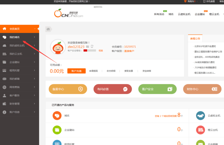Click the orange domain icon in services list
Viewport: 224px width, 145px height.
point(57,115)
